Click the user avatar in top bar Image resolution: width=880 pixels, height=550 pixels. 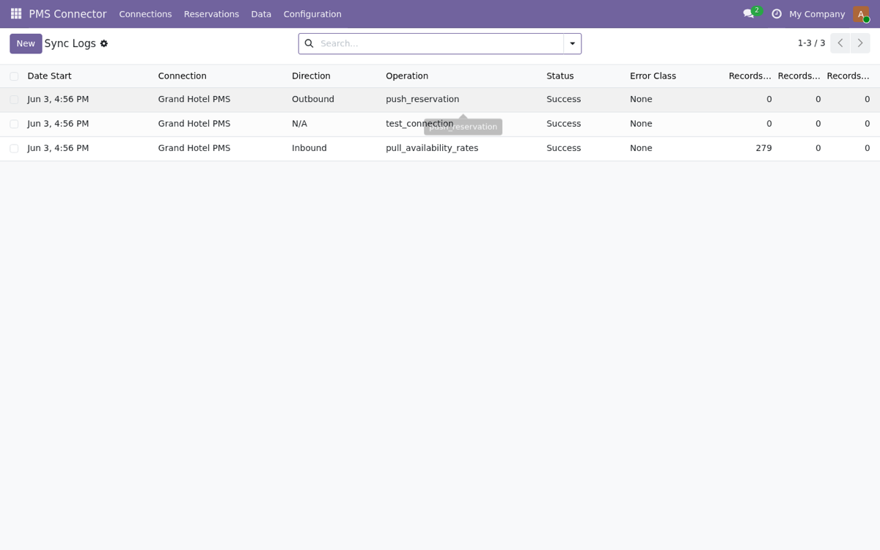tap(861, 14)
